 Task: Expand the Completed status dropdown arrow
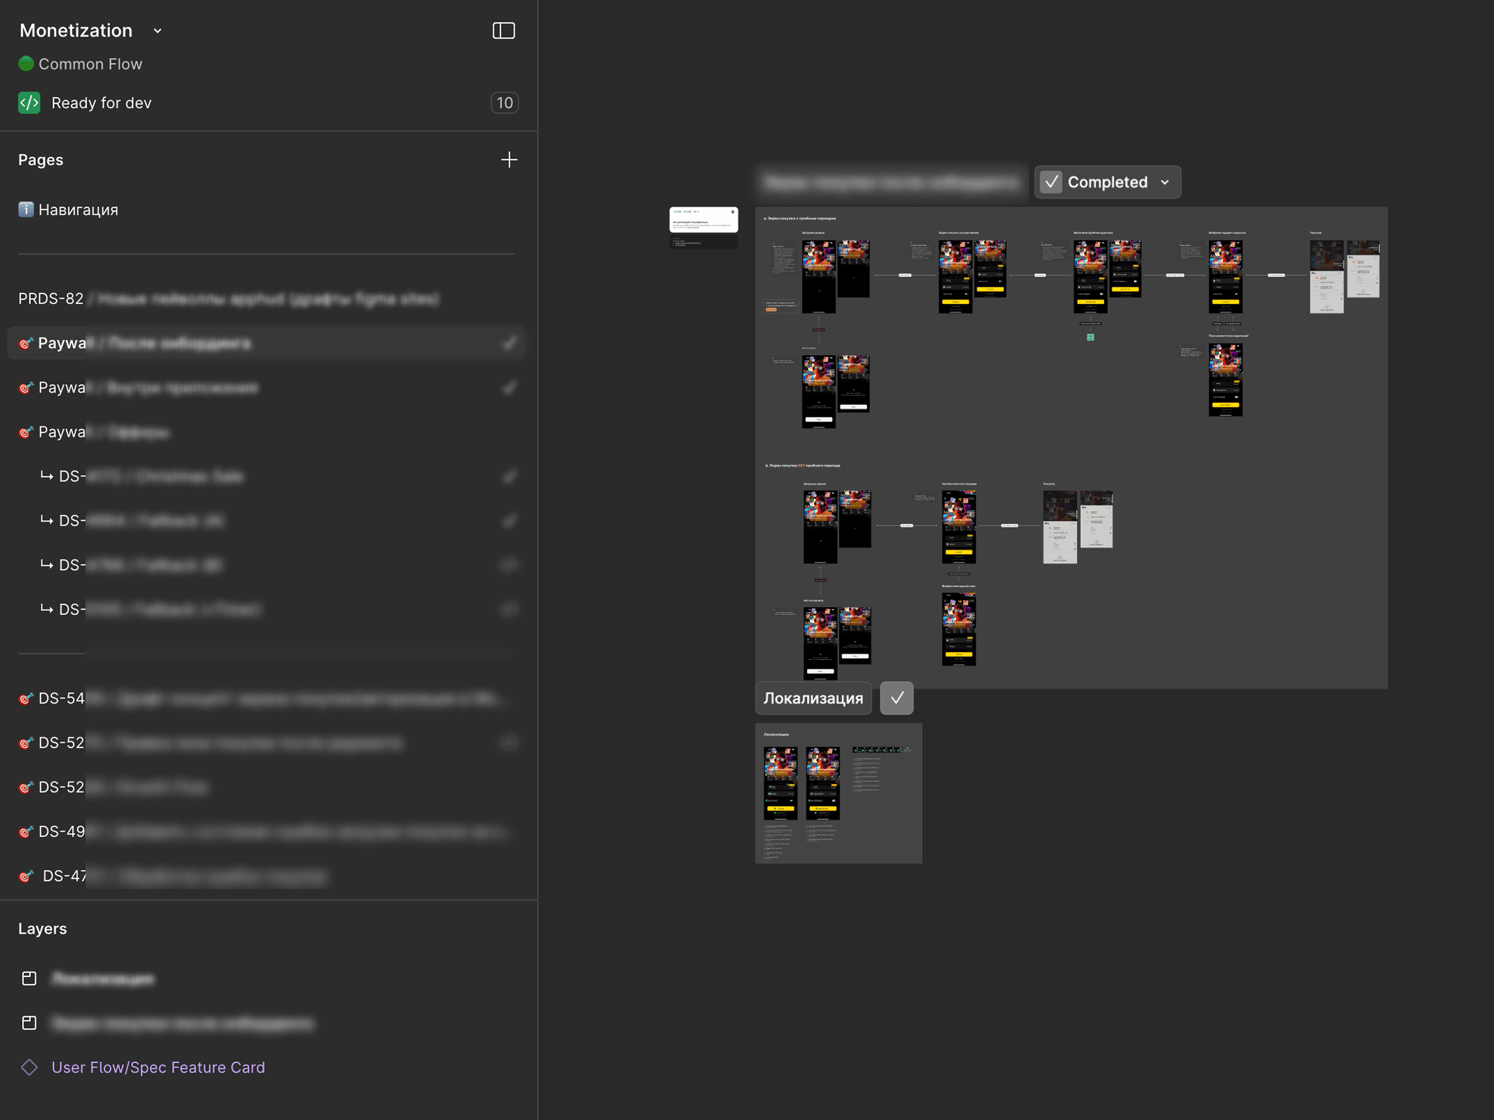pyautogui.click(x=1164, y=182)
